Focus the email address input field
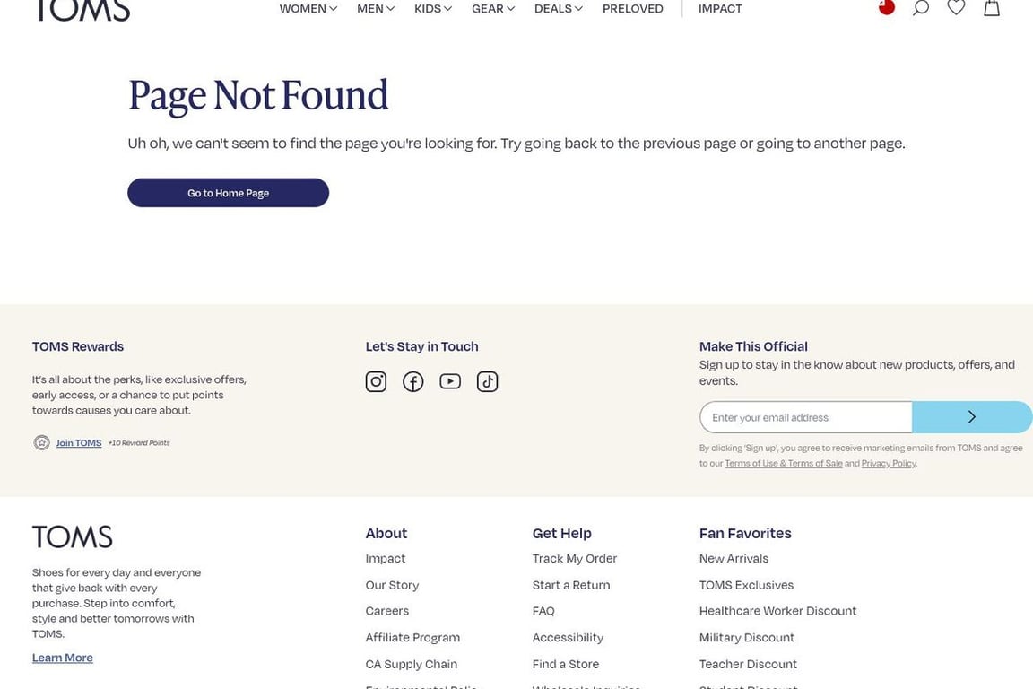The height and width of the screenshot is (689, 1033). [x=806, y=417]
